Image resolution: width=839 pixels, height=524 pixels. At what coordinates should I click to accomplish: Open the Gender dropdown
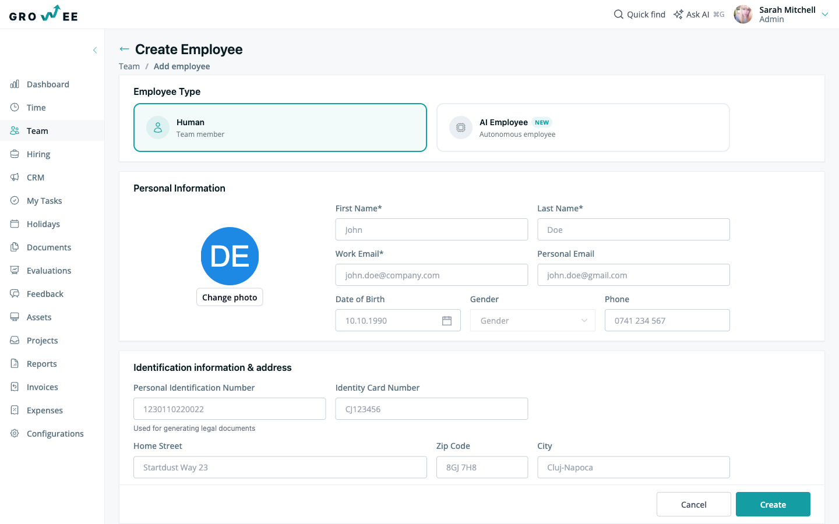tap(533, 320)
